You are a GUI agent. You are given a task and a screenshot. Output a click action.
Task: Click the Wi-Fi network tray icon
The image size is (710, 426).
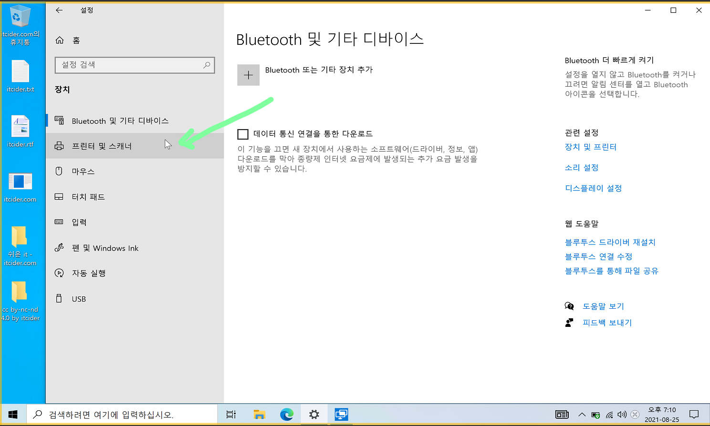point(609,415)
